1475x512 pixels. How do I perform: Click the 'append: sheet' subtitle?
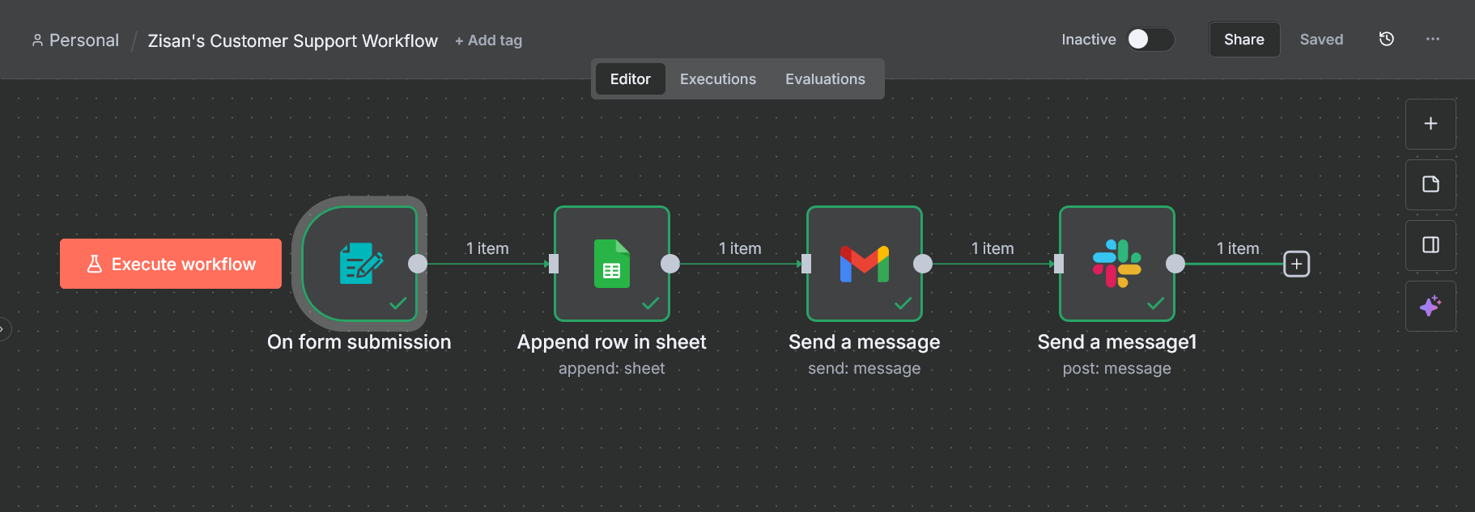tap(612, 368)
